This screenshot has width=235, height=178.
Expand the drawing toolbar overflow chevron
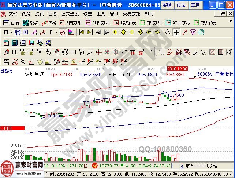pos(152,51)
